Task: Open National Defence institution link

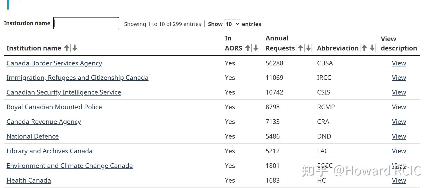Action: (x=32, y=136)
